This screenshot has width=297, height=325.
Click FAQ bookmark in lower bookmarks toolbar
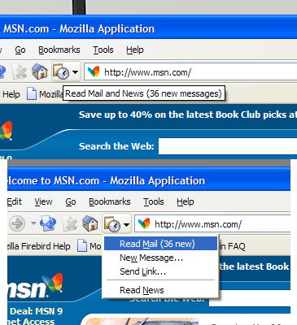pos(233,246)
